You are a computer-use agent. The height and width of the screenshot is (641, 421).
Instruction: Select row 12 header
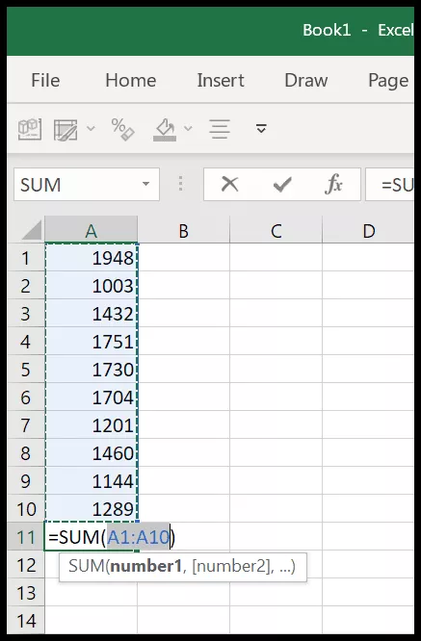click(26, 565)
